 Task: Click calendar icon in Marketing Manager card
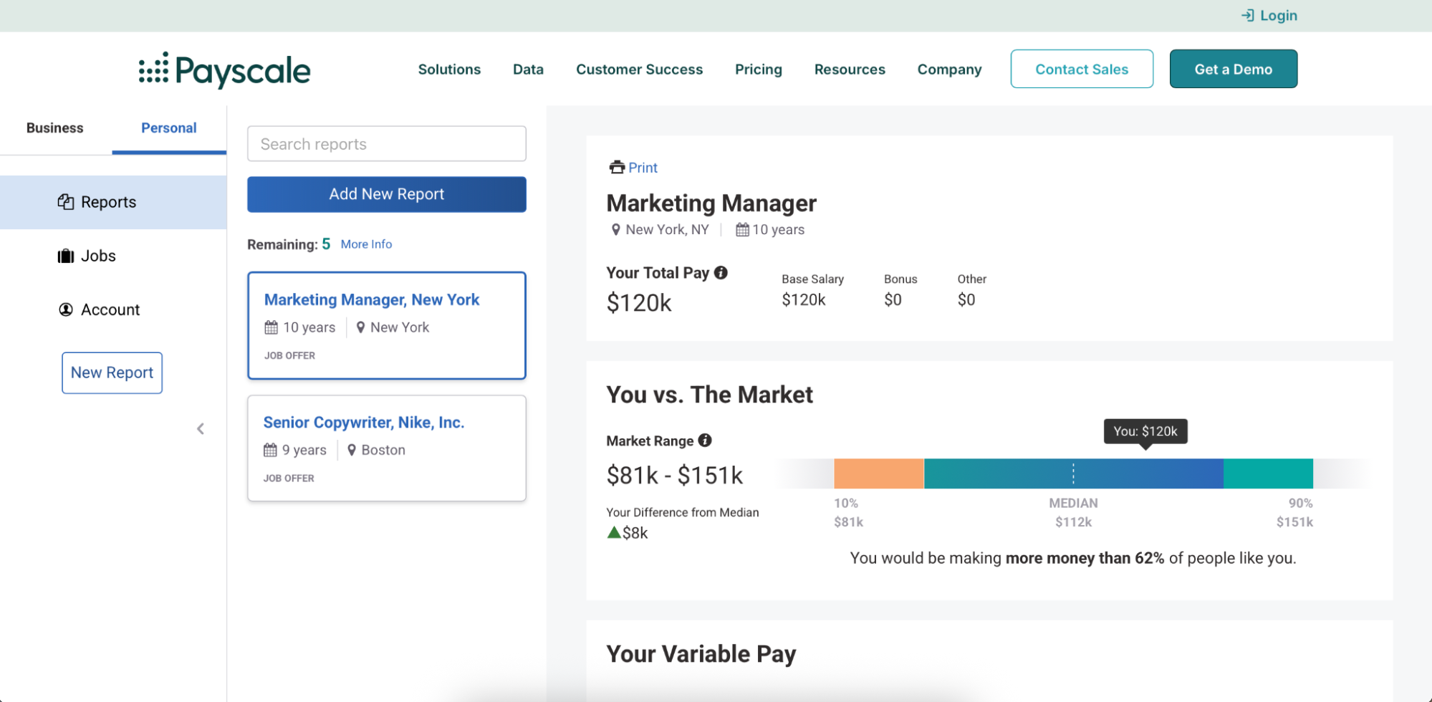pyautogui.click(x=271, y=327)
